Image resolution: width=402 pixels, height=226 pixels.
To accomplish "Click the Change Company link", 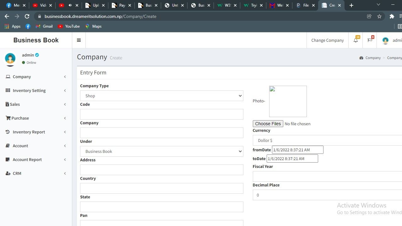I will (327, 40).
